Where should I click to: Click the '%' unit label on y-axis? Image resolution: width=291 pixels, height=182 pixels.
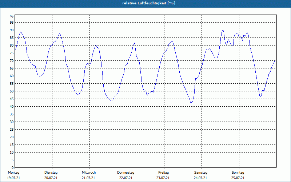[12, 16]
